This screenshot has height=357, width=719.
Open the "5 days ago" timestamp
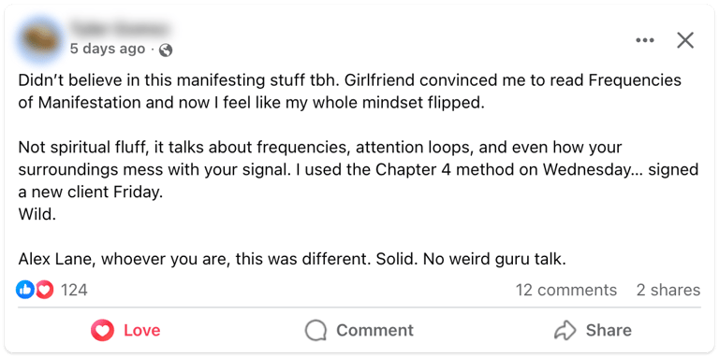tap(108, 49)
